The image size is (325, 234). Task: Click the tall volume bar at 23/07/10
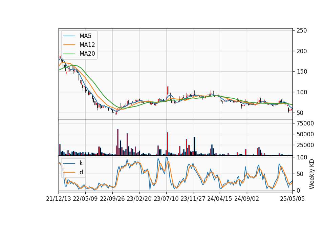[168, 144]
